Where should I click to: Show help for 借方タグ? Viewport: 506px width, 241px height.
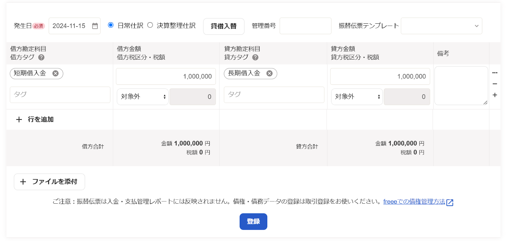(41, 57)
